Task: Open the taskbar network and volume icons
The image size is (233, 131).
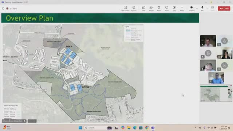Action: [212, 128]
